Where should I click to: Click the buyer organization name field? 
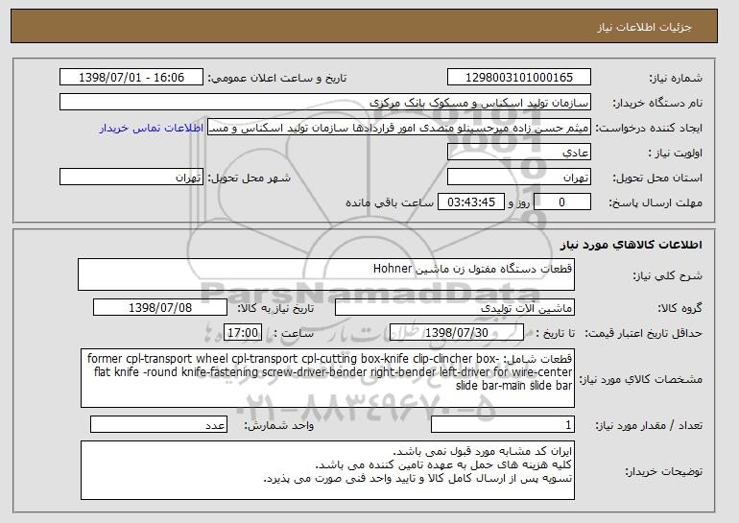tap(325, 103)
